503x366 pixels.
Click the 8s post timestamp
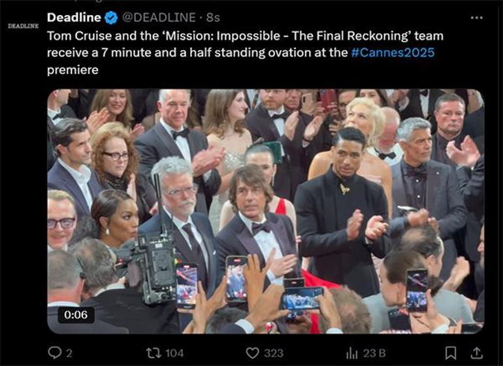click(x=213, y=18)
